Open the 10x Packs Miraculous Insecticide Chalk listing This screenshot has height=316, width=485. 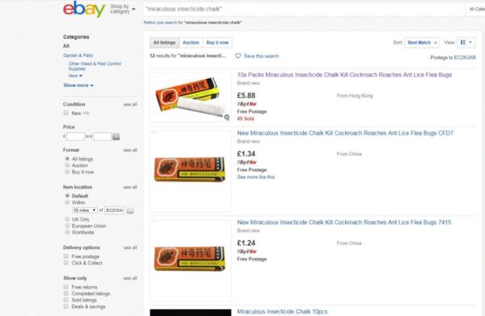pos(344,75)
